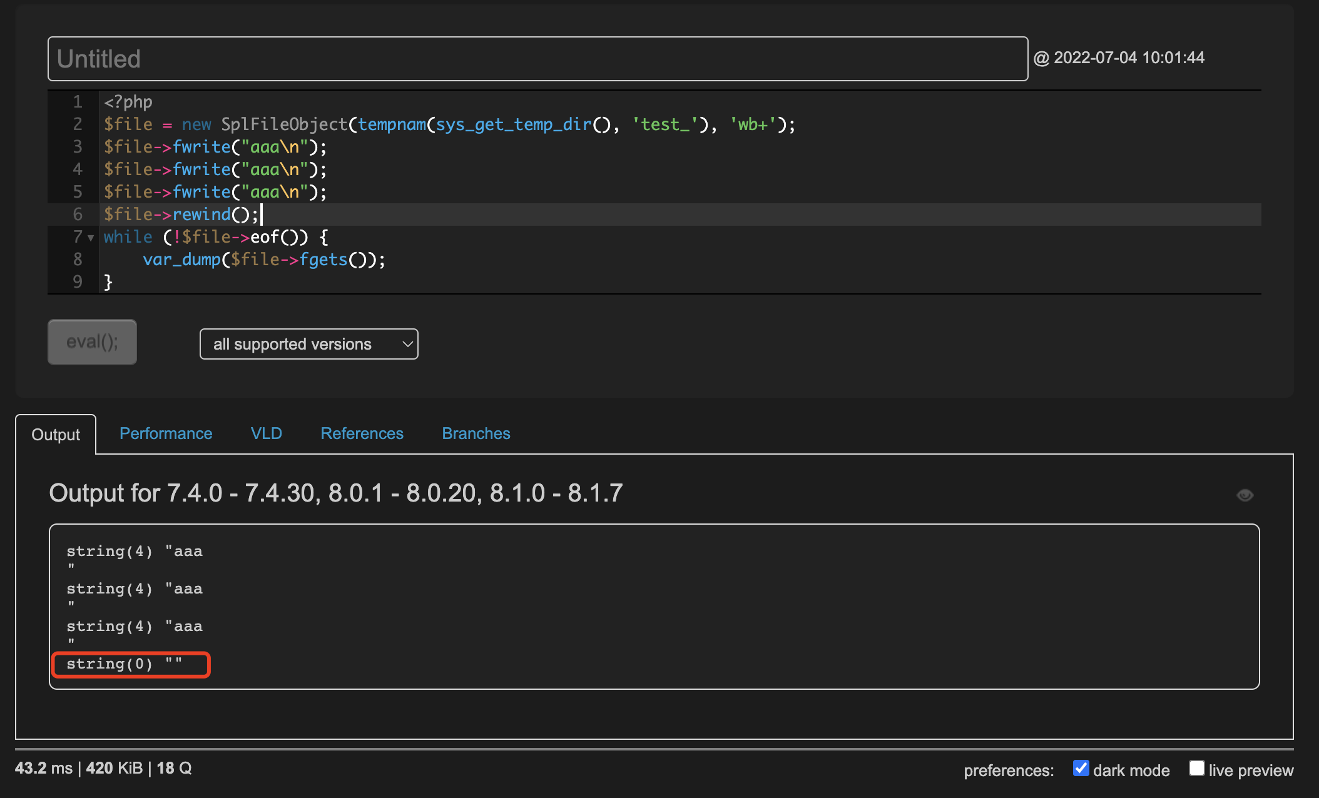1319x798 pixels.
Task: Select the Output tab
Action: pyautogui.click(x=56, y=435)
